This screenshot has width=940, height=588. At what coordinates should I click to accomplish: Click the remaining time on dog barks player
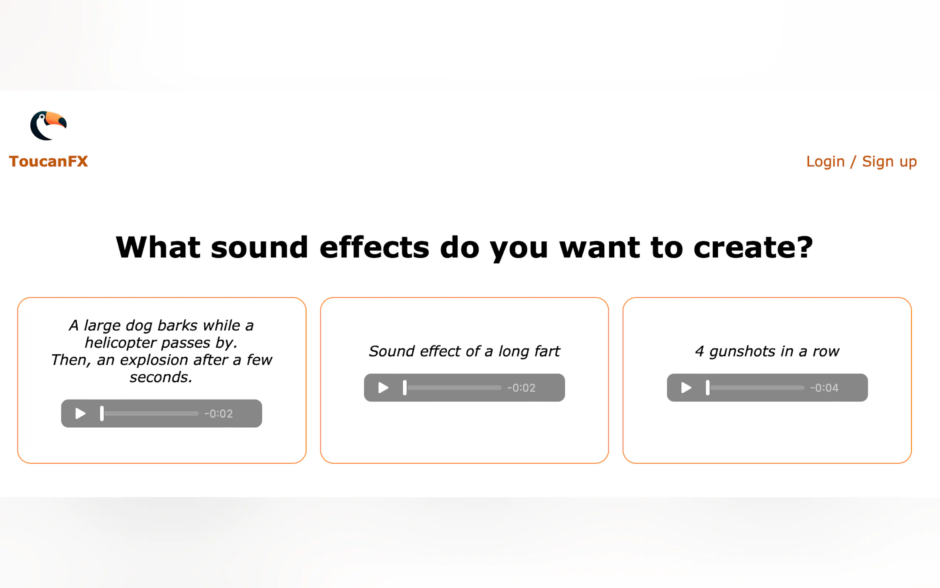point(218,413)
